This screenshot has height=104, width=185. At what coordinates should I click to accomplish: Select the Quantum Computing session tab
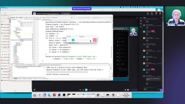(x=48, y=14)
